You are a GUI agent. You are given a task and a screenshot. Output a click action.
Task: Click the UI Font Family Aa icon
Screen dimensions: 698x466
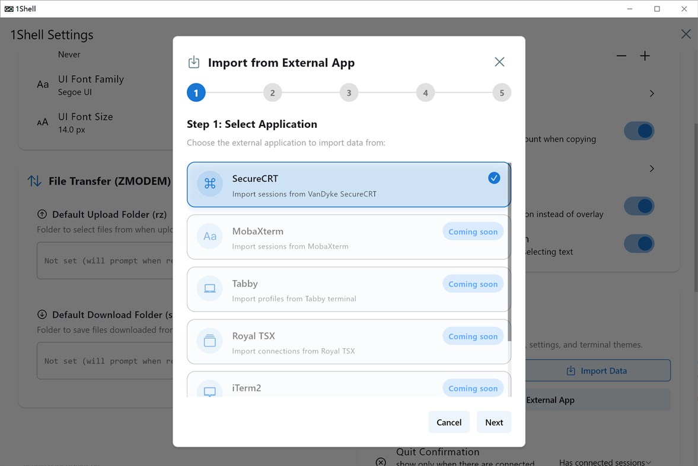pyautogui.click(x=43, y=85)
